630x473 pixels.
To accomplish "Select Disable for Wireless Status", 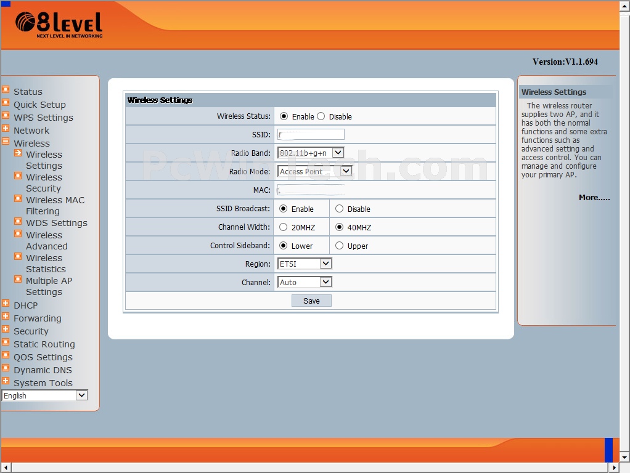I will [x=321, y=116].
